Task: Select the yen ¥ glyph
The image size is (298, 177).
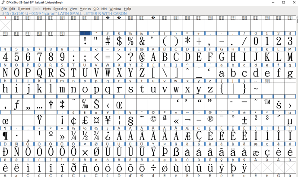Action: click(x=108, y=120)
